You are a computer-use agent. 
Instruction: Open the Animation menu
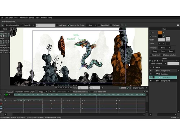pyautogui.click(x=24, y=18)
